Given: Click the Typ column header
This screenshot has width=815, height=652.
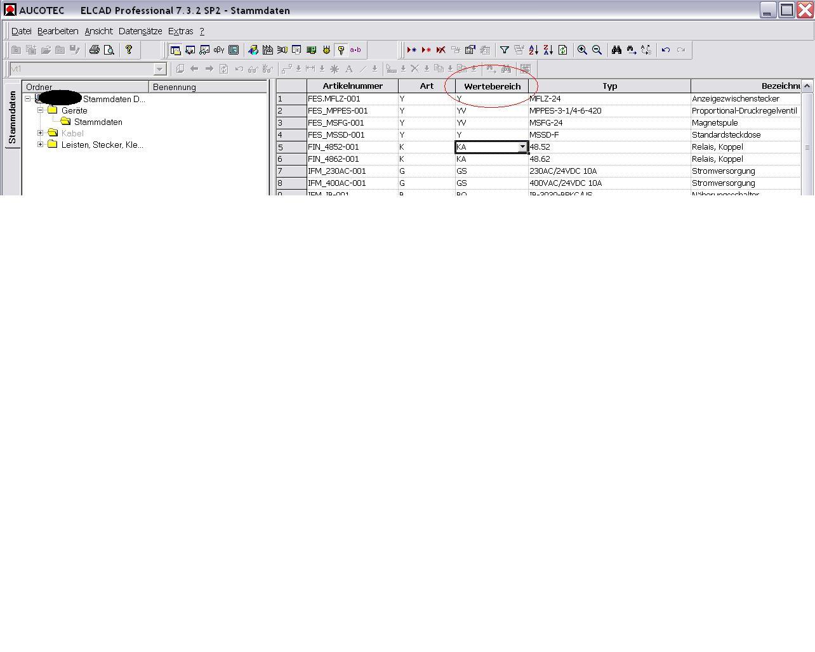Looking at the screenshot, I should coord(609,86).
